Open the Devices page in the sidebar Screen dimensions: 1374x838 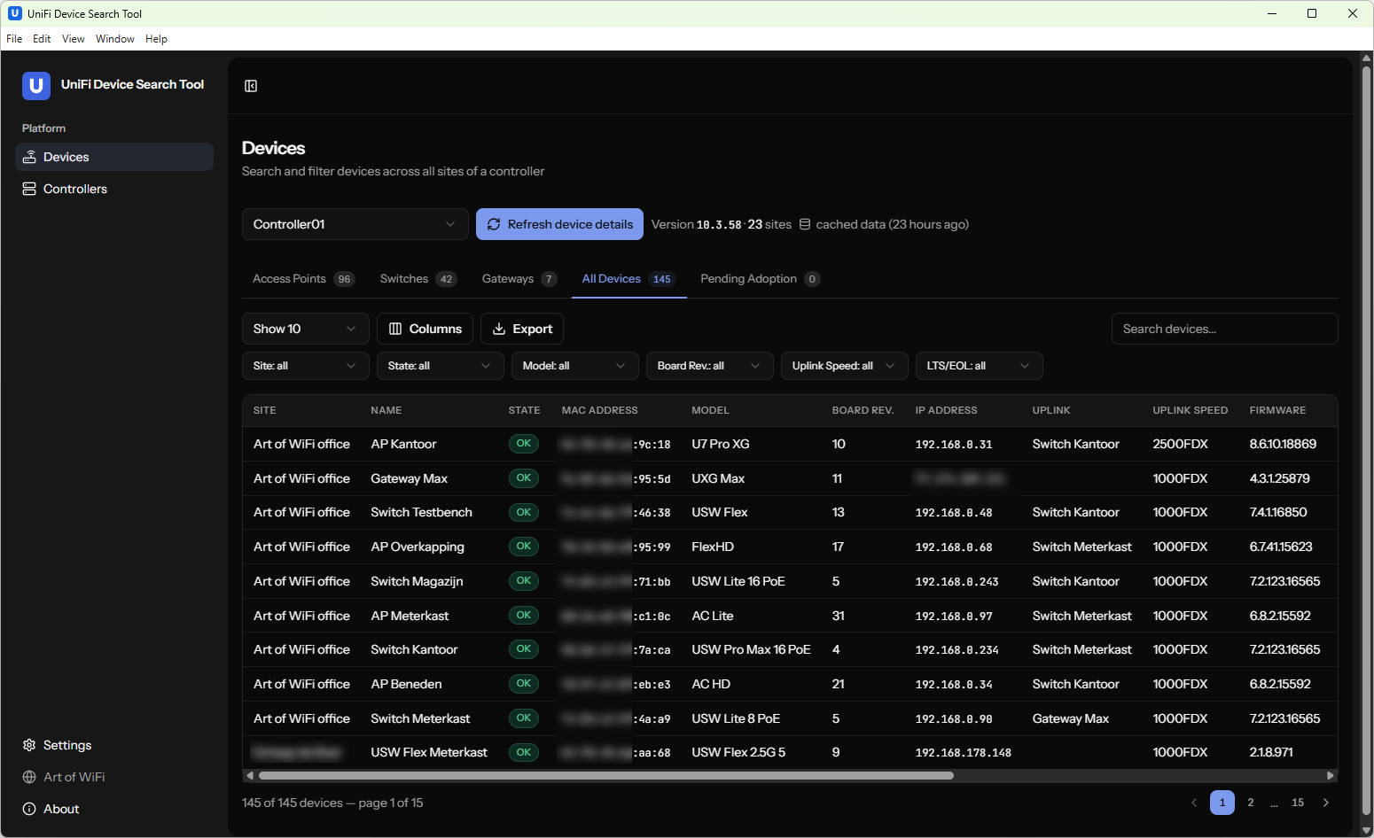coord(114,157)
